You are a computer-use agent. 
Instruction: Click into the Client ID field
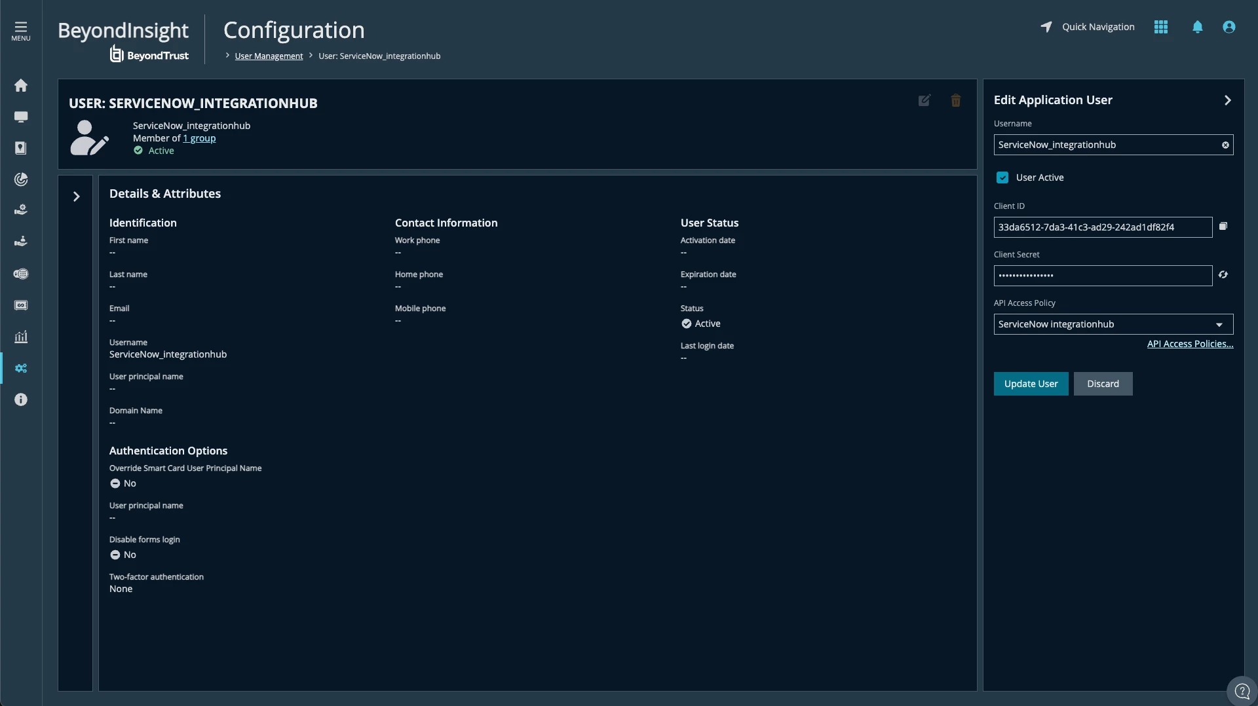click(1103, 227)
